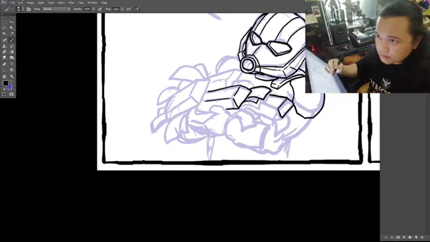The image size is (430, 242).
Task: Select the Zoom tool
Action: 11,76
